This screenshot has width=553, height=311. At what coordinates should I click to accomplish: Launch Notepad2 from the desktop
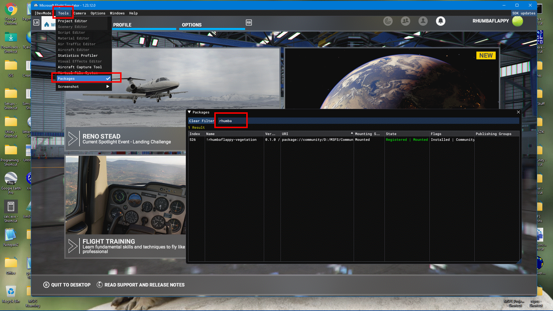pos(11,238)
